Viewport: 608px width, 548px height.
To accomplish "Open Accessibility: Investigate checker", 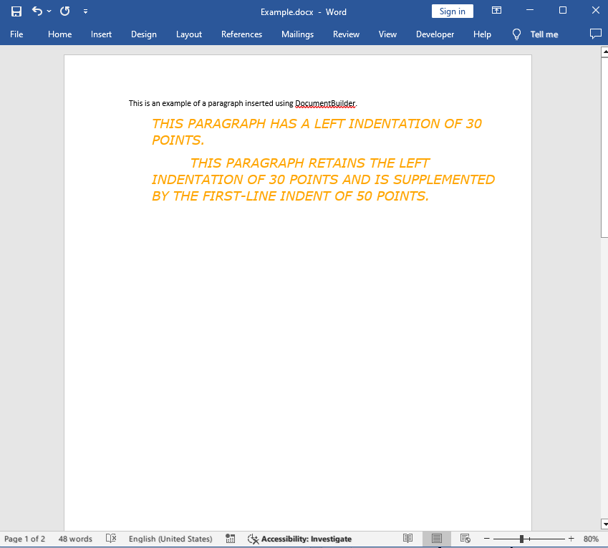I will pyautogui.click(x=299, y=539).
